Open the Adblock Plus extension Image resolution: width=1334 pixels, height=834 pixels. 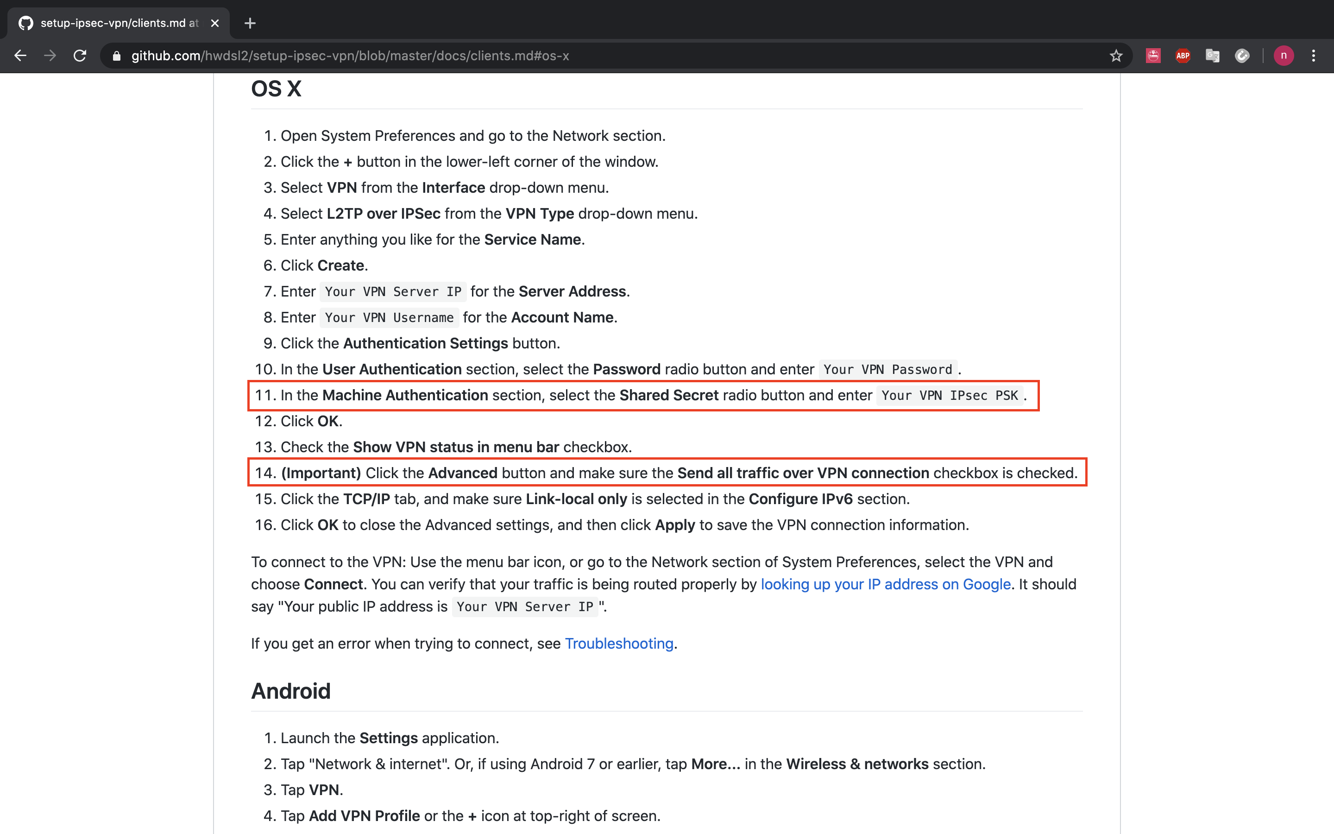point(1183,56)
